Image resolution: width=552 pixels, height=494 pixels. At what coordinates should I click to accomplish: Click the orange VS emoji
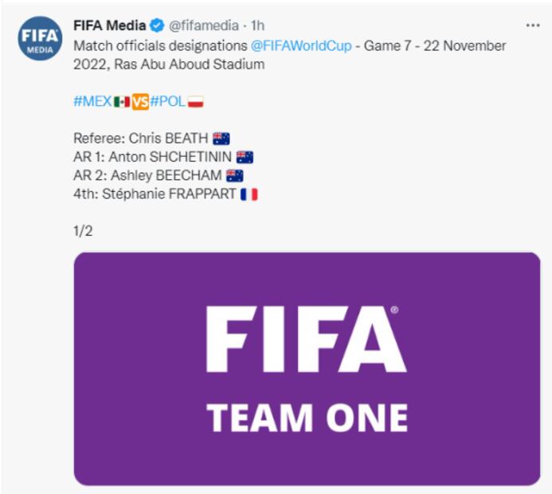click(x=140, y=101)
